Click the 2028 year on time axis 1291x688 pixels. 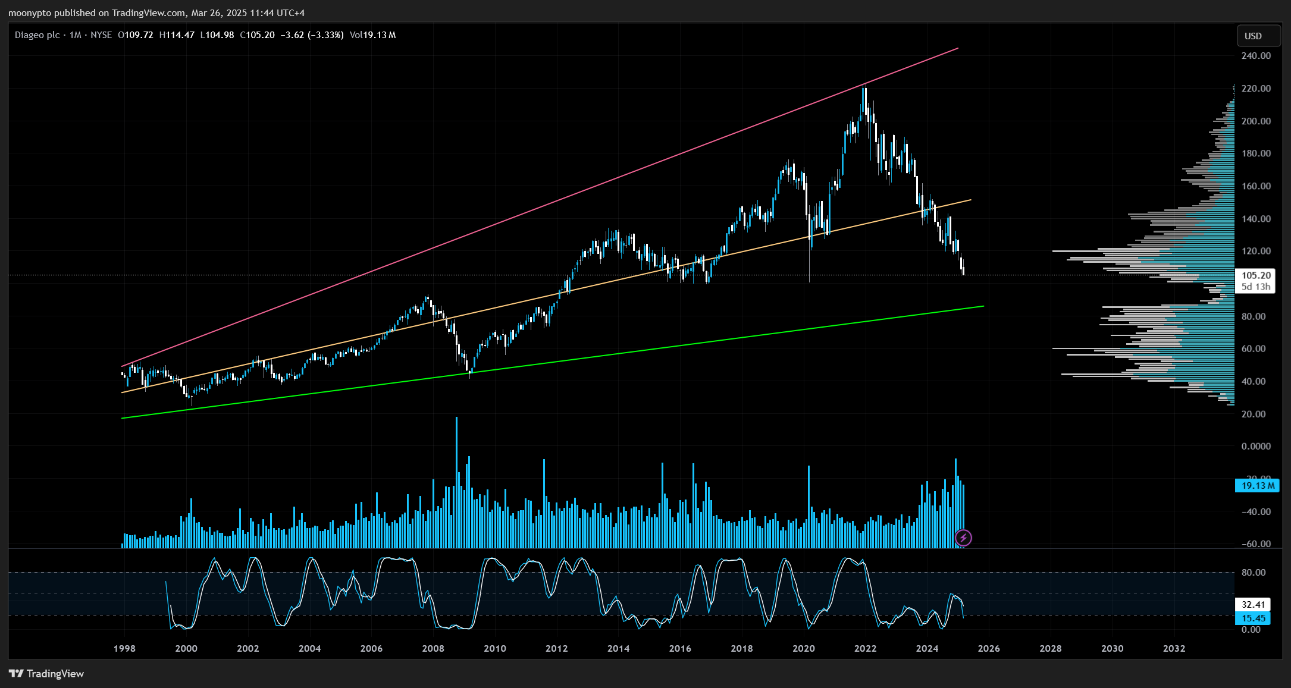pos(1051,649)
